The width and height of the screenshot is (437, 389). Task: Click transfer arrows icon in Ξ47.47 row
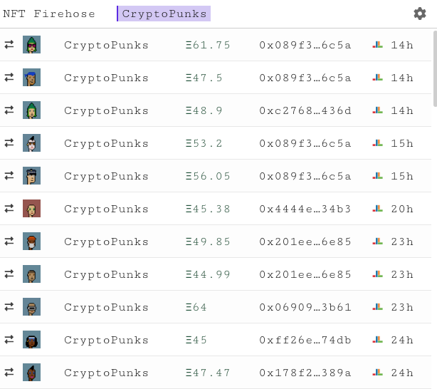(x=9, y=373)
